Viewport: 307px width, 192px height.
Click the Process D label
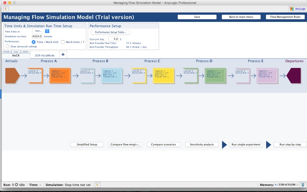click(204, 61)
